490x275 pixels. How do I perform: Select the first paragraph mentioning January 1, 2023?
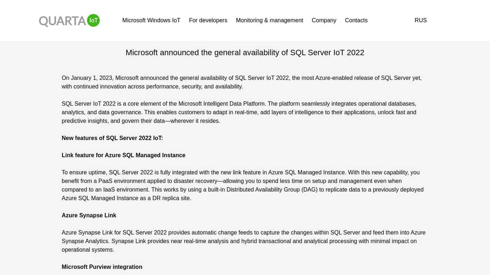click(x=241, y=82)
